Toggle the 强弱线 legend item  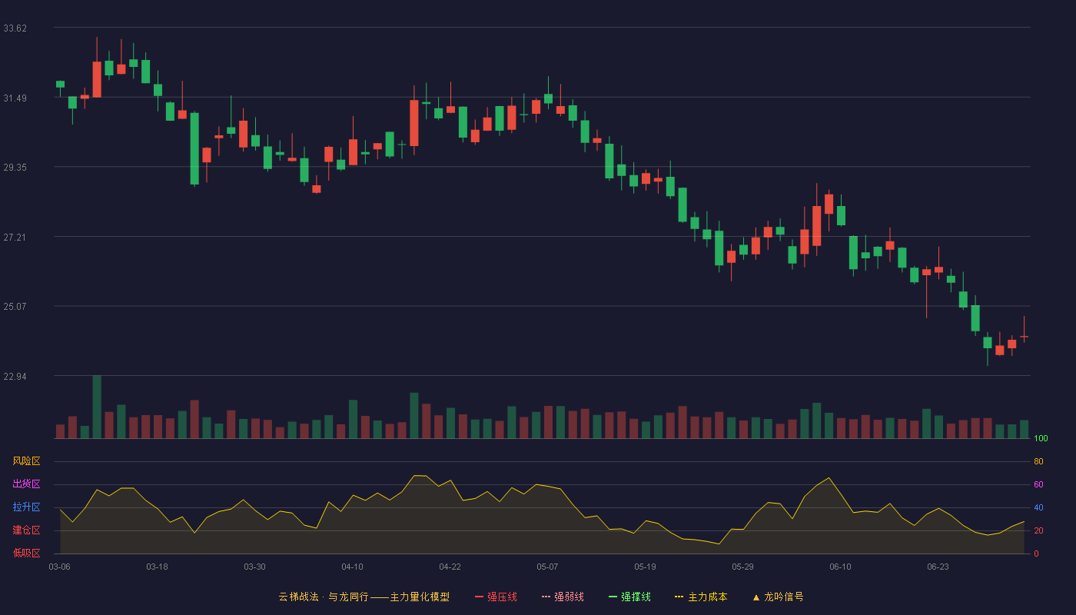point(563,597)
